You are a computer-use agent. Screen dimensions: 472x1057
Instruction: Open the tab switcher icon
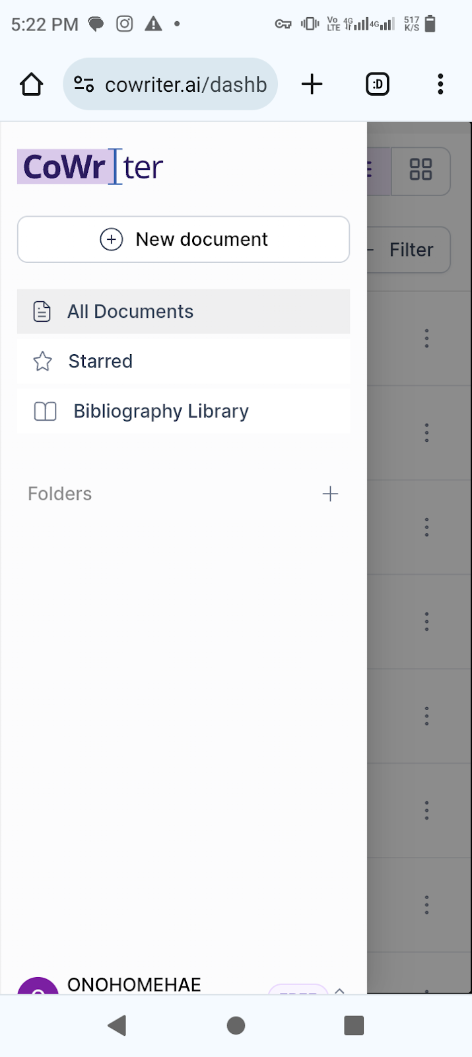point(378,85)
